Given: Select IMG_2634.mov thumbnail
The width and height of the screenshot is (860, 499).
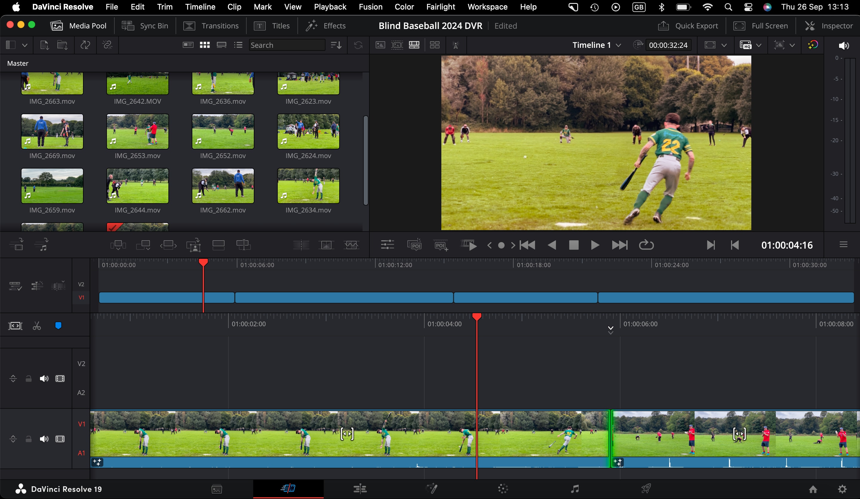Looking at the screenshot, I should tap(308, 186).
